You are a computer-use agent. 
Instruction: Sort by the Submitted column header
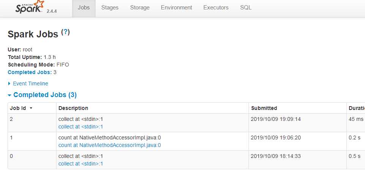[264, 108]
